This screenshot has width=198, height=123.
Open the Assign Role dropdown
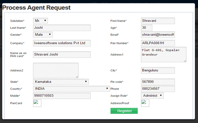click(152, 96)
